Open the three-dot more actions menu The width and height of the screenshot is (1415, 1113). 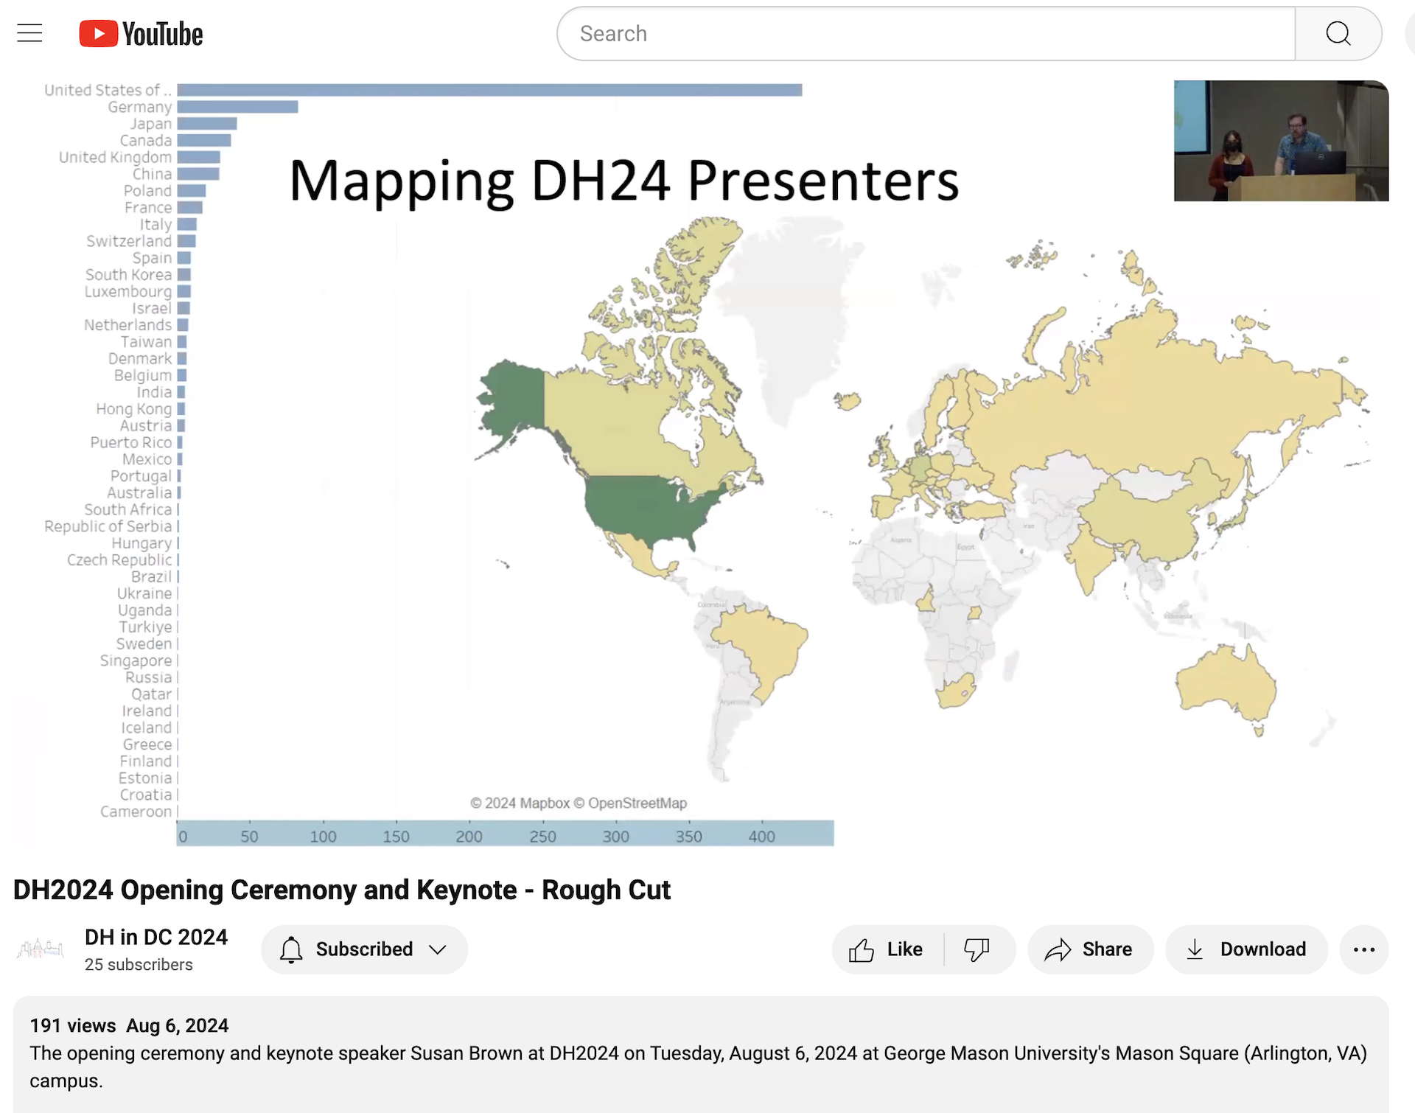click(x=1363, y=949)
